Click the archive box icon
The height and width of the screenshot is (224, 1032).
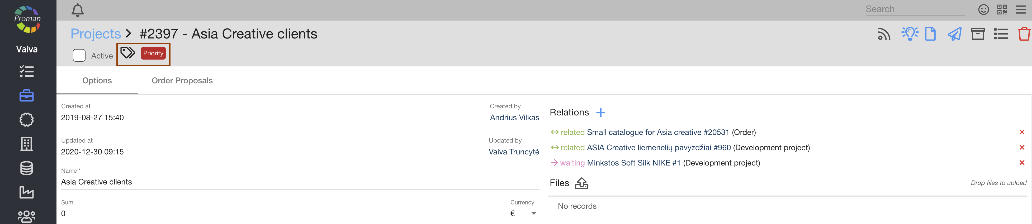point(978,34)
